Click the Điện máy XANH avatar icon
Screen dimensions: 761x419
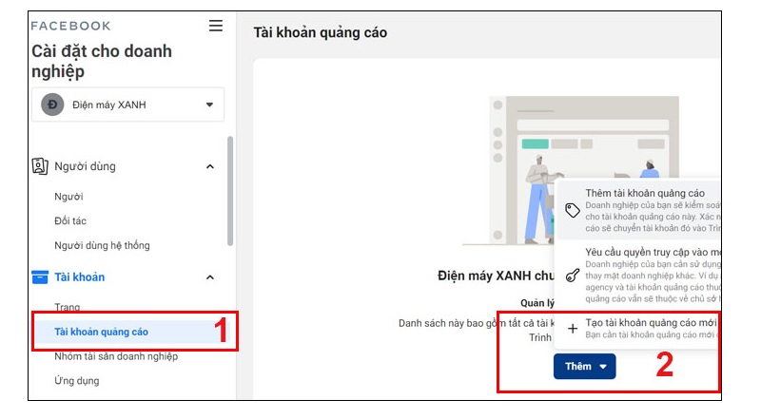[53, 105]
